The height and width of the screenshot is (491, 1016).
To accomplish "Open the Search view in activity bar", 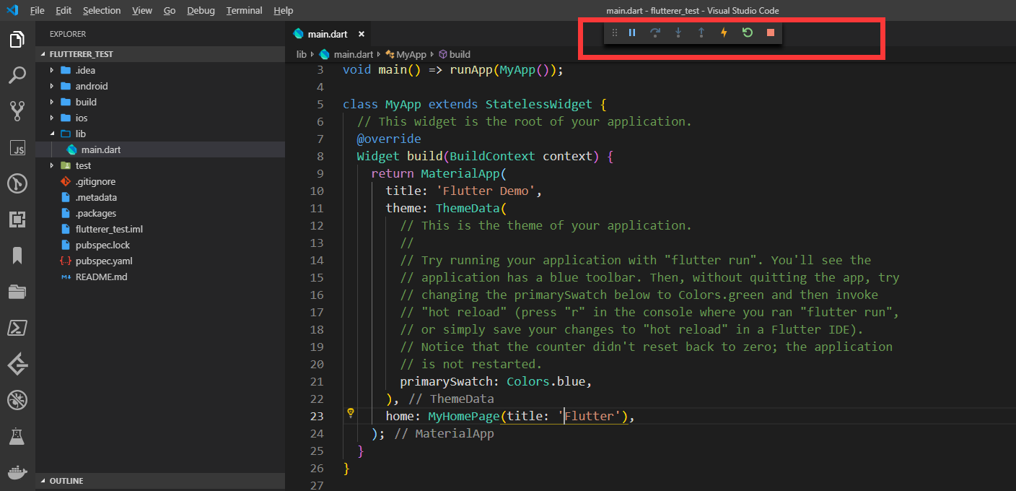I will 17,74.
